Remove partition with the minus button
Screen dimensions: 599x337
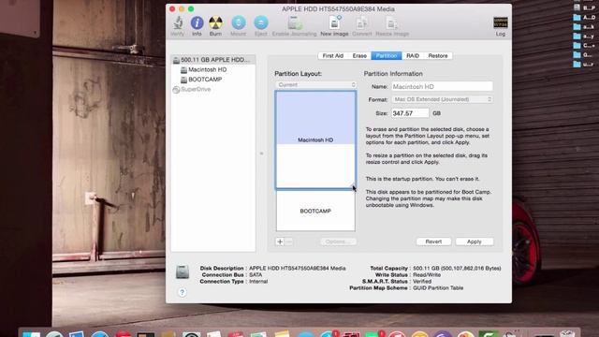tap(289, 242)
